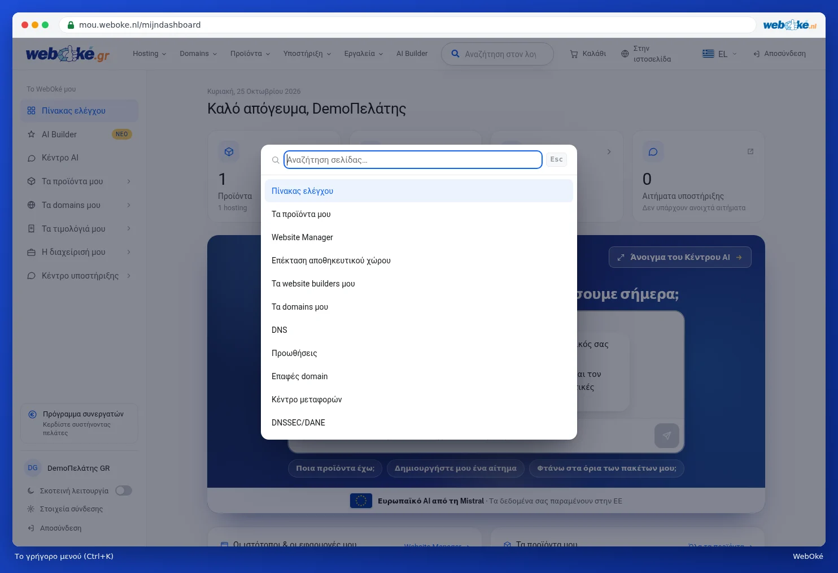Open the Domains menu in header
Viewport: 838px width, 573px height.
click(198, 54)
